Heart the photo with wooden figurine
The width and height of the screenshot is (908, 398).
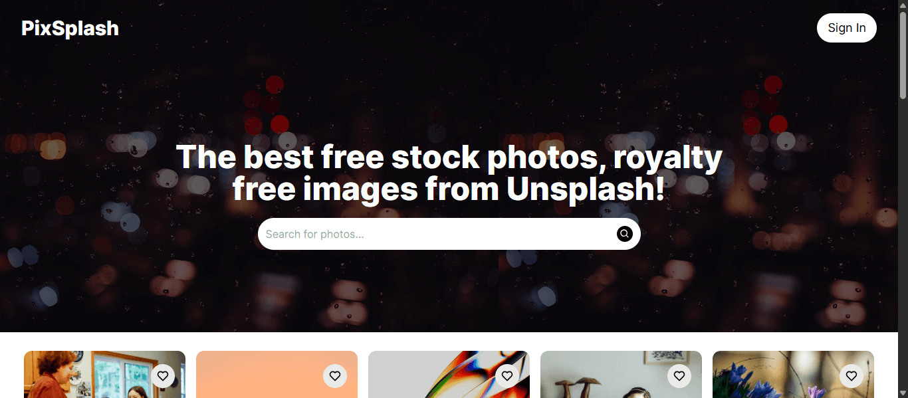coord(679,376)
